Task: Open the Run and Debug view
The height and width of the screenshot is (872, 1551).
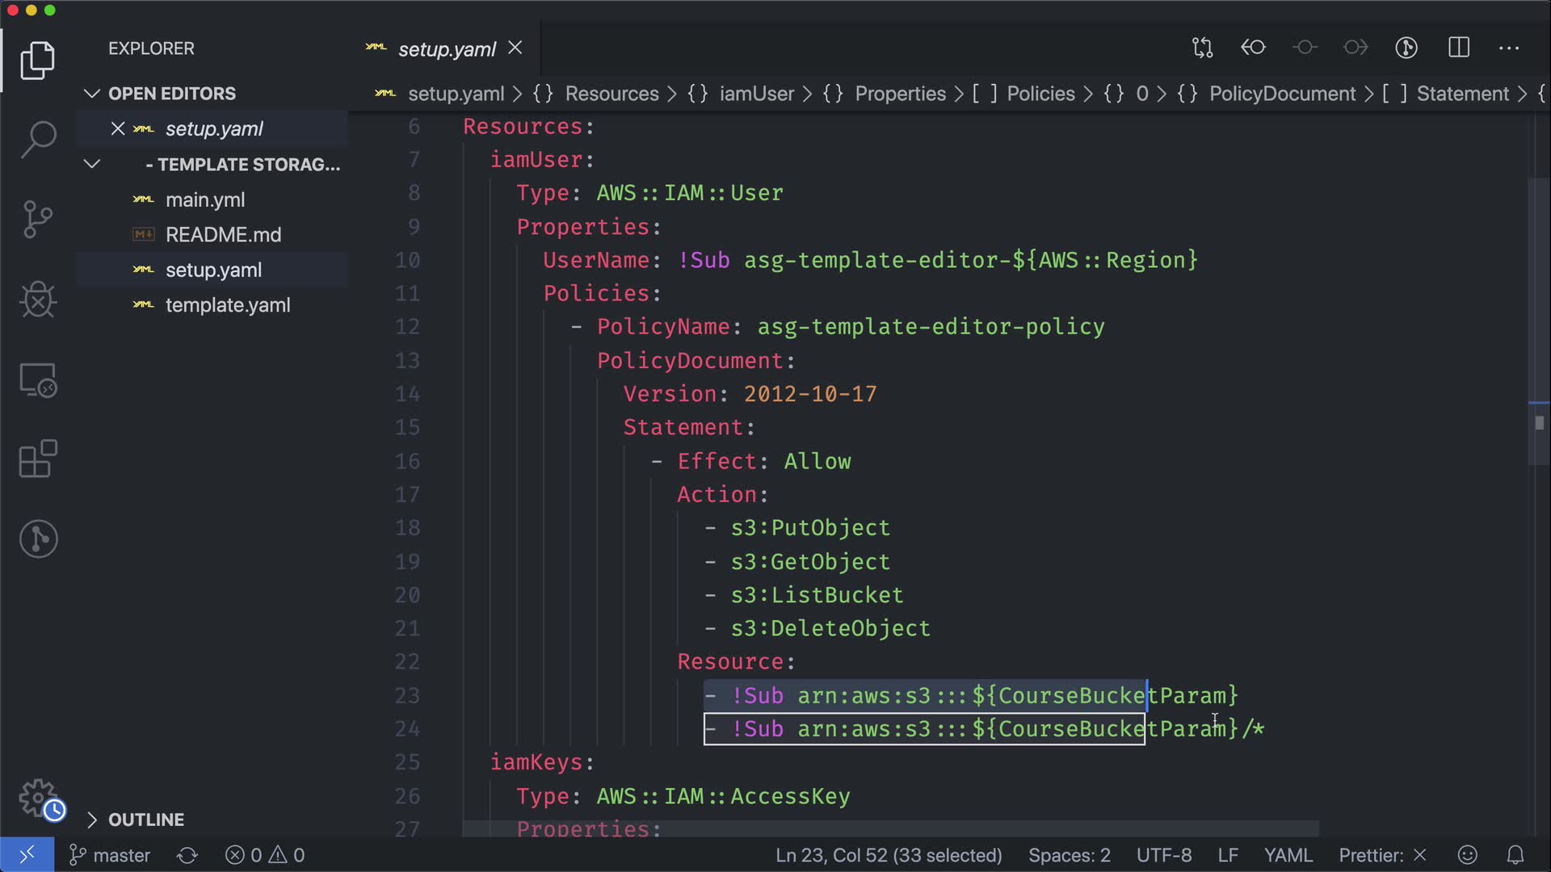Action: 38,300
